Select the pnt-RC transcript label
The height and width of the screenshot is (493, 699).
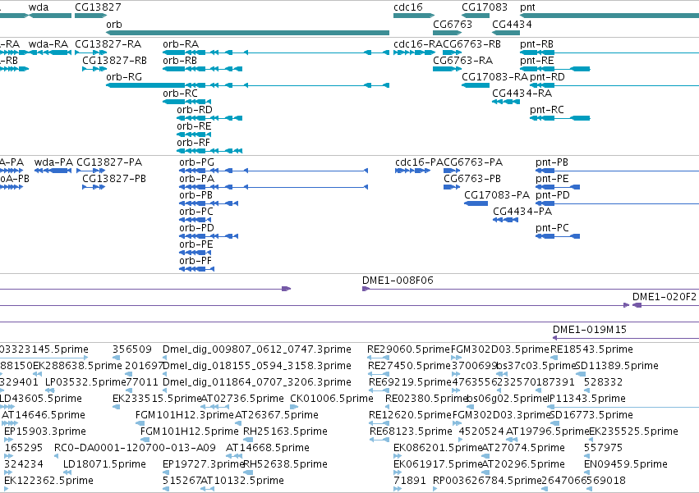click(546, 110)
